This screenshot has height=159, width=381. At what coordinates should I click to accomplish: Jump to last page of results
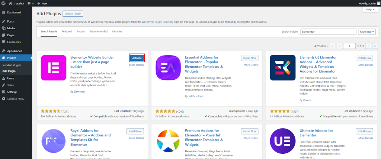pyautogui.click(x=375, y=46)
